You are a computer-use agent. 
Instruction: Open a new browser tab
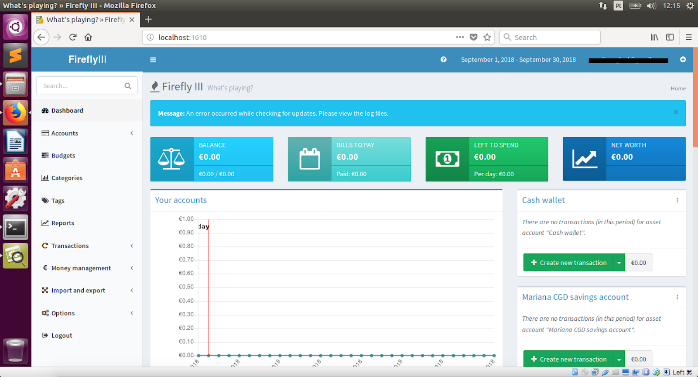(148, 19)
